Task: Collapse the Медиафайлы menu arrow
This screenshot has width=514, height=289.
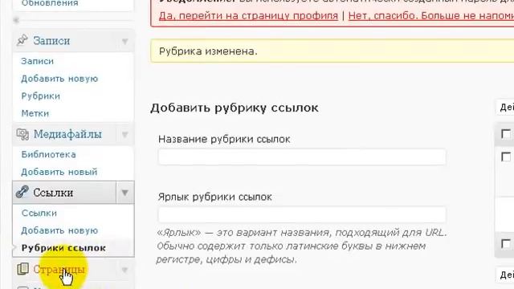Action: click(125, 134)
